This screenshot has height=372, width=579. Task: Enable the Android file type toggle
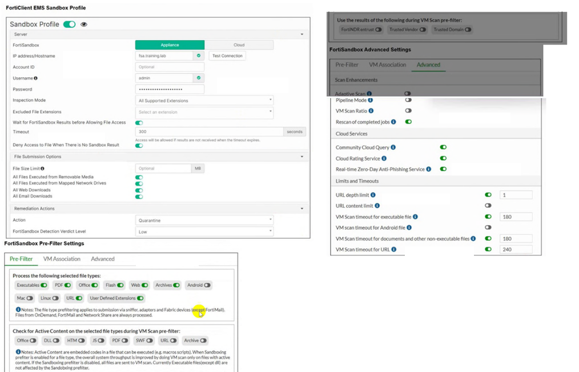point(207,285)
